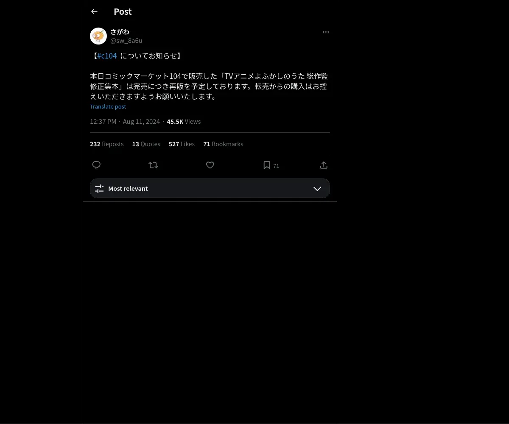
Task: Click the さがわ display name
Action: point(120,32)
